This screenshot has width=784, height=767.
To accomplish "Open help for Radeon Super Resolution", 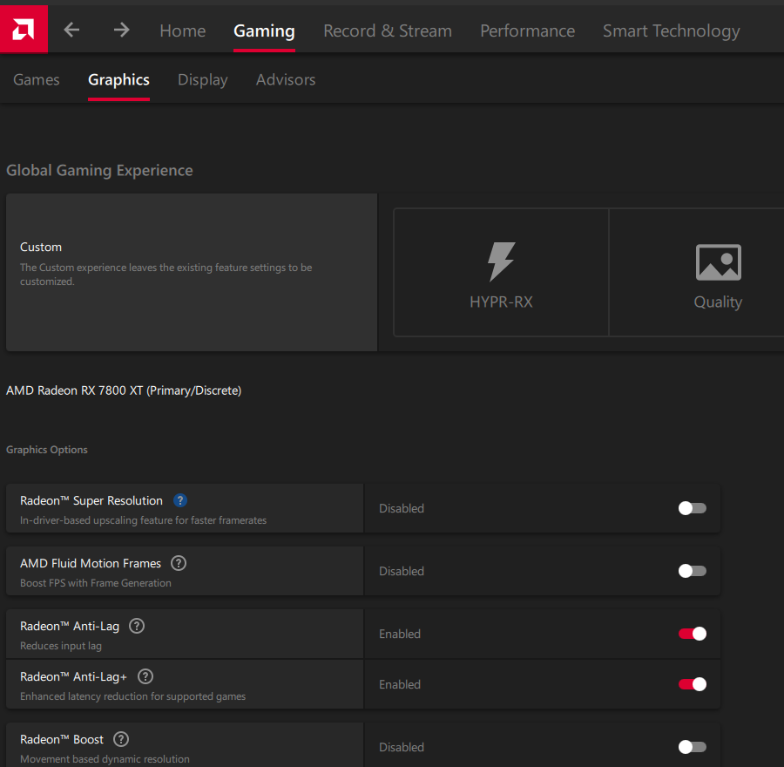I will 180,500.
